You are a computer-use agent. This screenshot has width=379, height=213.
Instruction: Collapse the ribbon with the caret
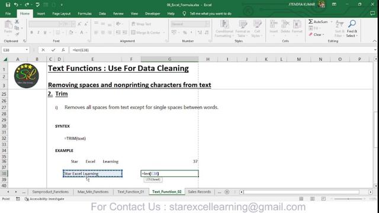coord(375,41)
